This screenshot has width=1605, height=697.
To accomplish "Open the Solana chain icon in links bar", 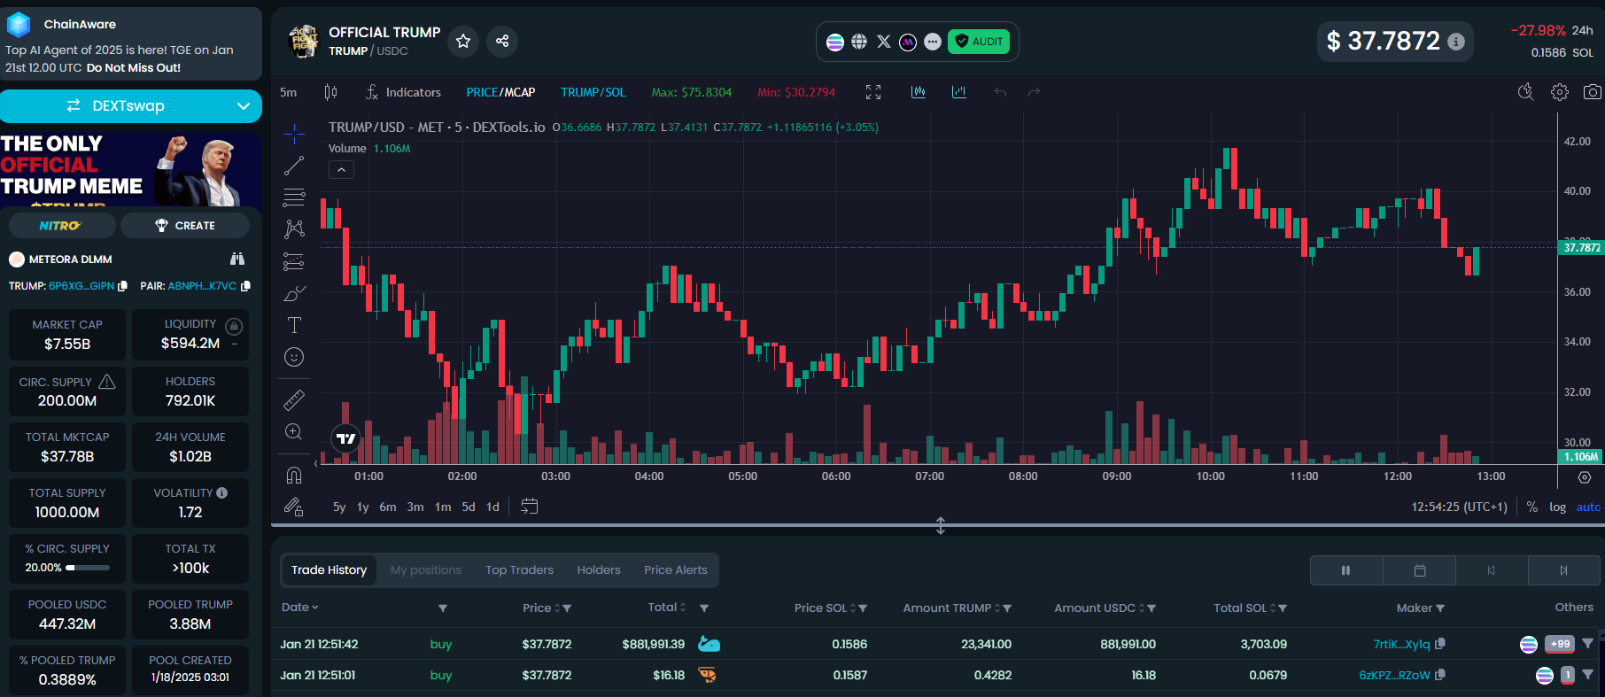I will click(834, 42).
